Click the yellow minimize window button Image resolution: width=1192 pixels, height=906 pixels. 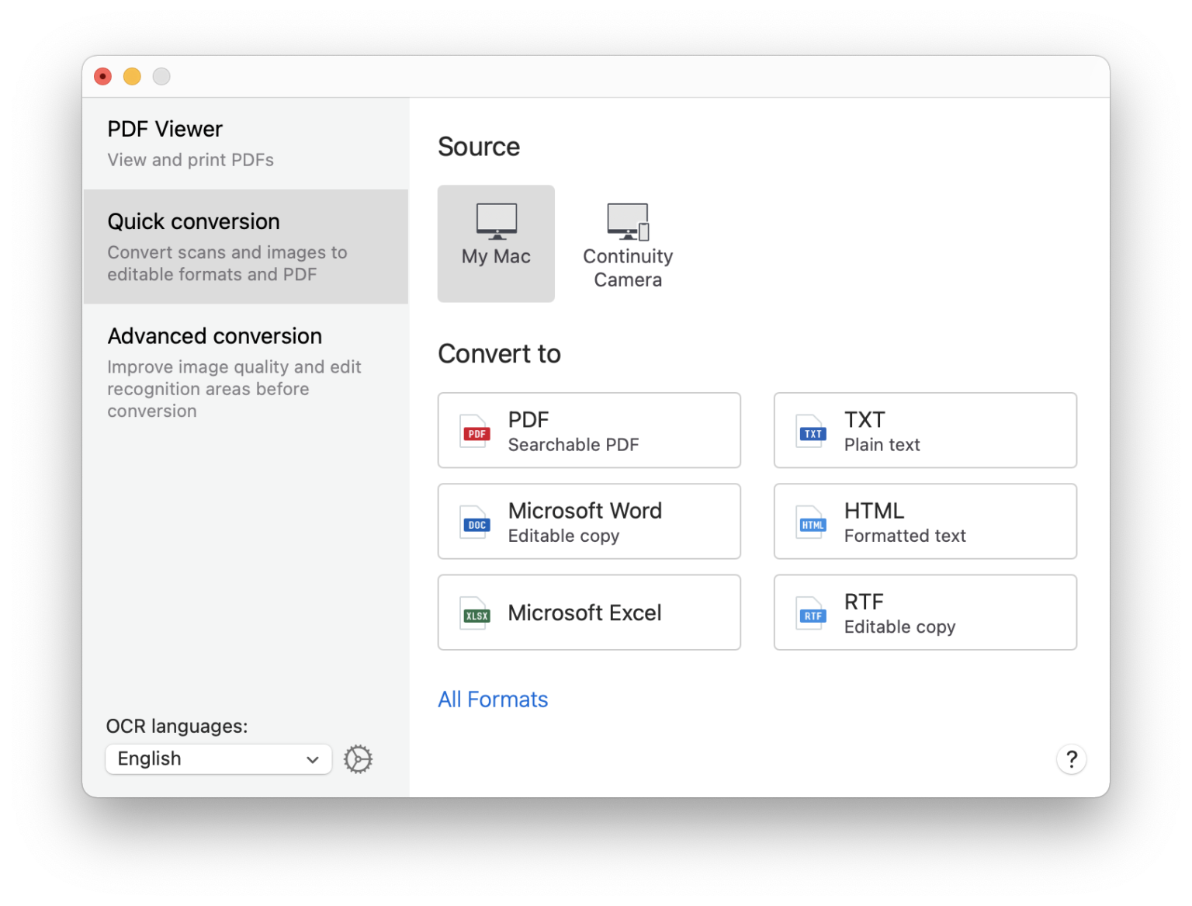pos(132,76)
